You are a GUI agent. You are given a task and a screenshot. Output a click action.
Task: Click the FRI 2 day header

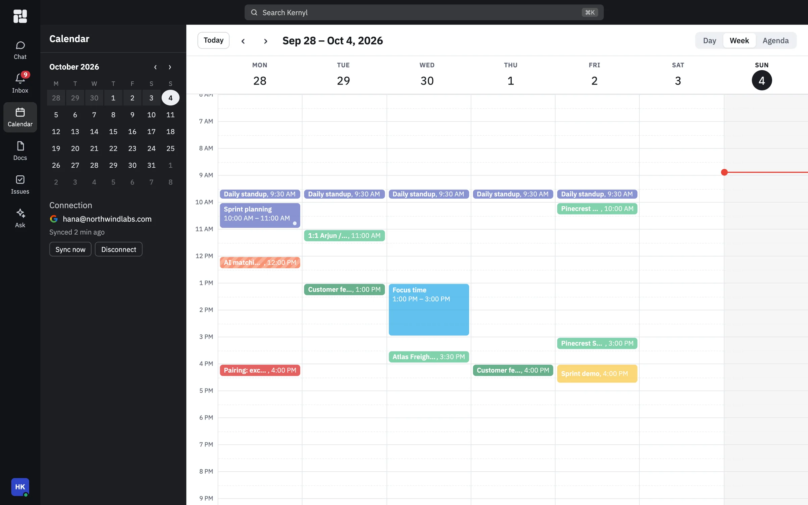594,74
